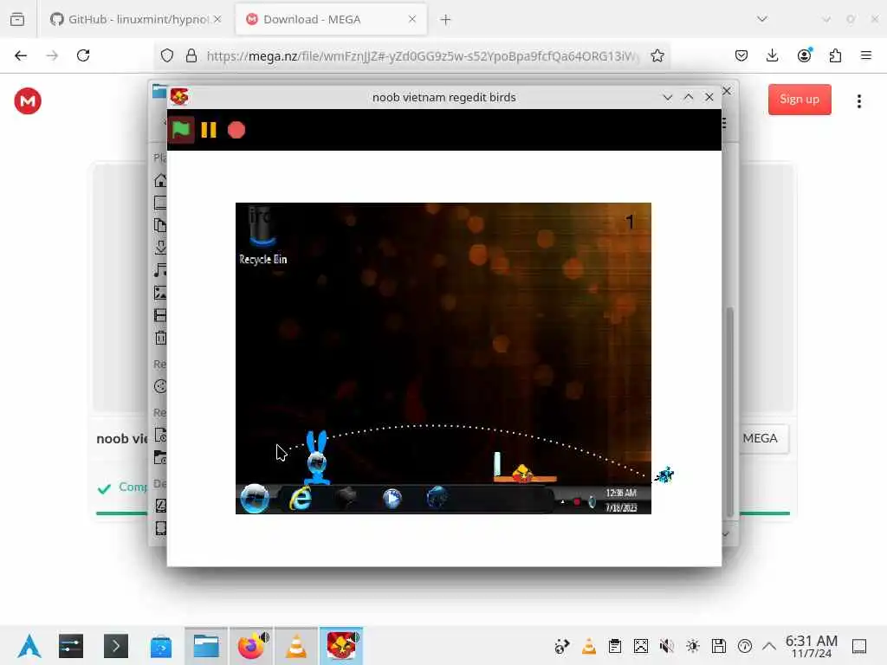Viewport: 887px width, 665px height.
Task: Click the blue rabbit sprite in the game
Action: [x=317, y=457]
